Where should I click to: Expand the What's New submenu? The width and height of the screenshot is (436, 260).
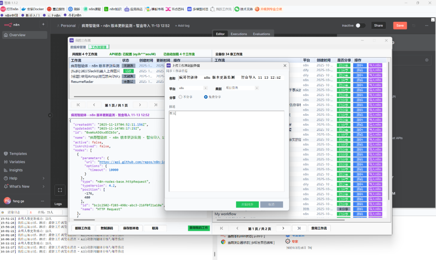click(x=43, y=187)
